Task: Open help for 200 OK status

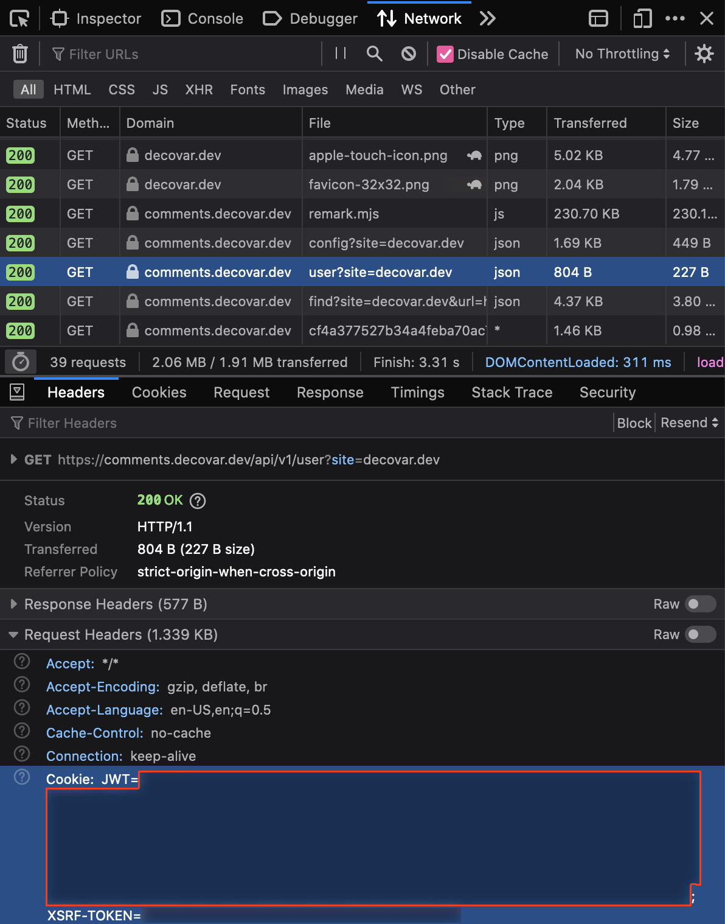Action: [x=198, y=500]
